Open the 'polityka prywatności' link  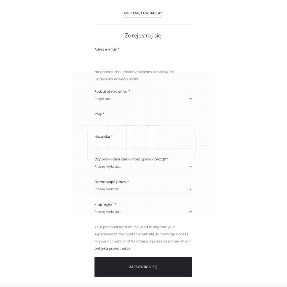point(112,248)
